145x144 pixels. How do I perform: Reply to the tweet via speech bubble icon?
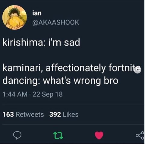17,135
